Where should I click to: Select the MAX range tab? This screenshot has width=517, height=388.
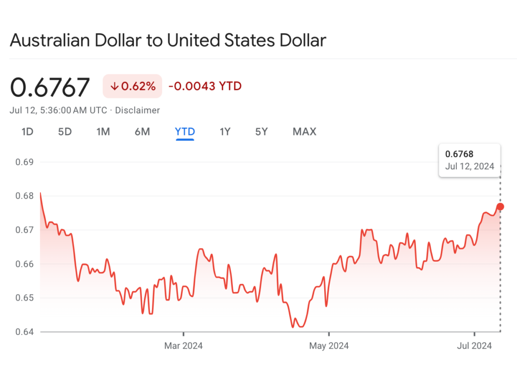304,132
